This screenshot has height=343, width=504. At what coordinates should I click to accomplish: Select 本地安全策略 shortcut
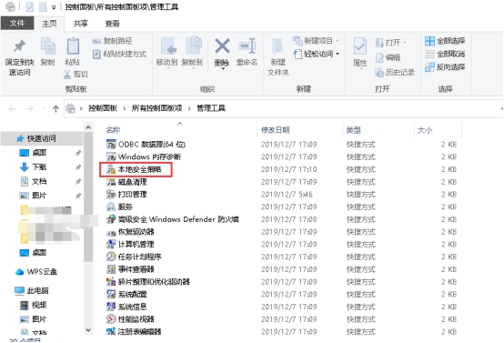tap(134, 169)
